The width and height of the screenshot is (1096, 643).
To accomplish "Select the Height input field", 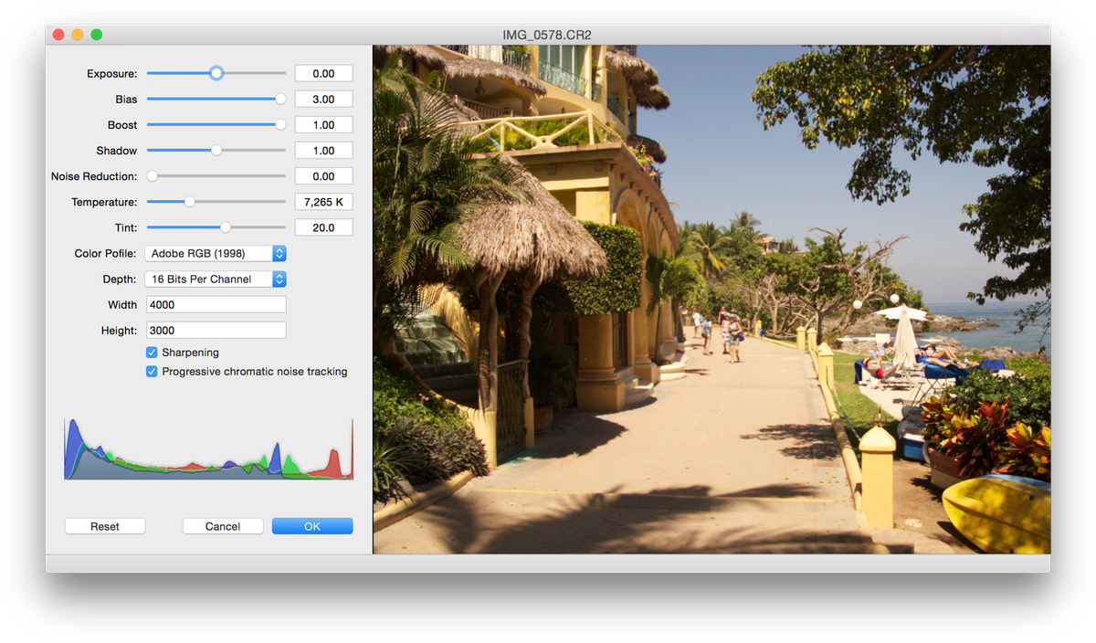I will (216, 330).
